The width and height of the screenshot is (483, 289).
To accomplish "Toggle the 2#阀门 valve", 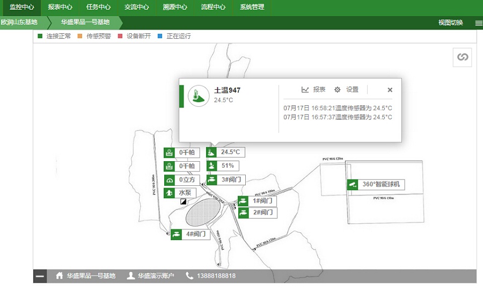I will click(x=244, y=213).
